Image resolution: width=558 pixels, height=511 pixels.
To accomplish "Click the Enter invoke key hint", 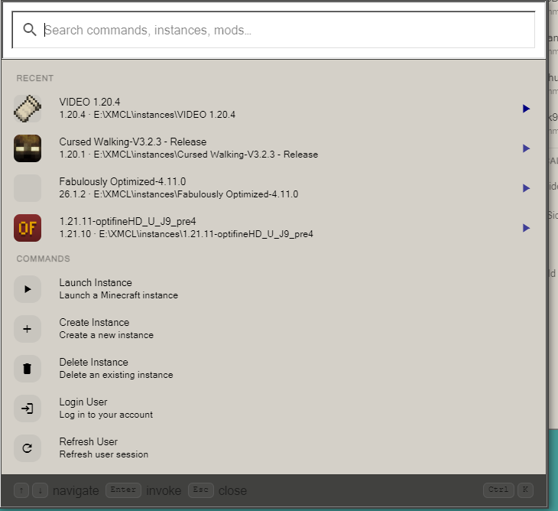I will pyautogui.click(x=123, y=490).
